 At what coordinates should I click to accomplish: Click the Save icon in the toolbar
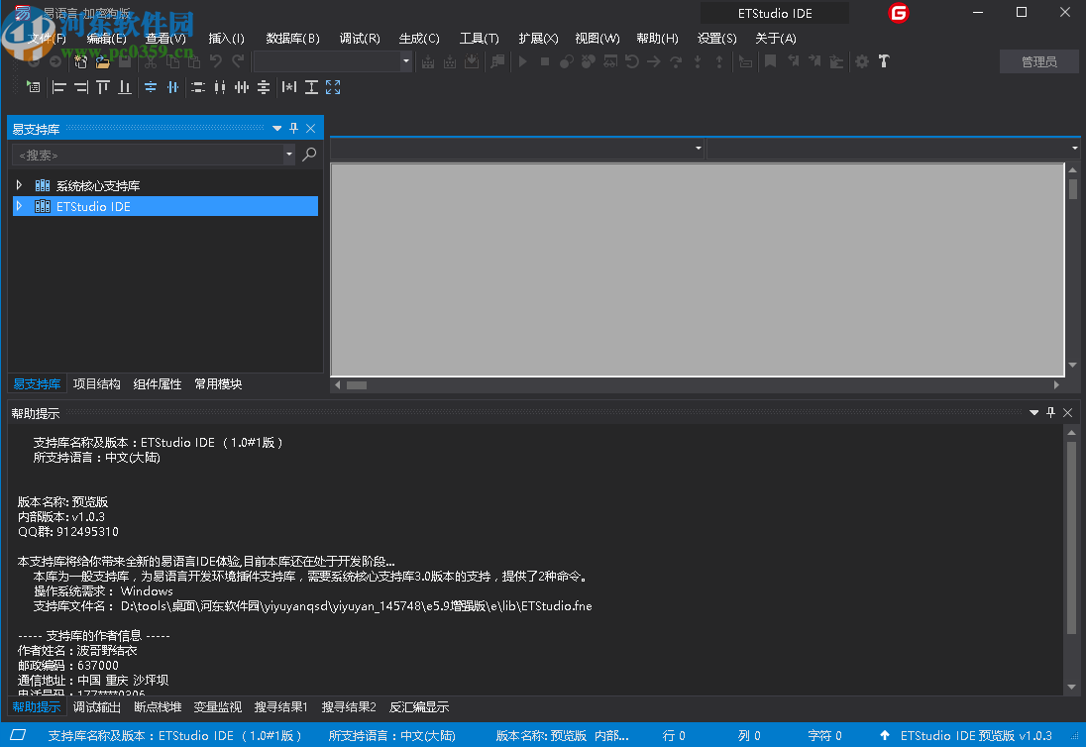click(126, 61)
